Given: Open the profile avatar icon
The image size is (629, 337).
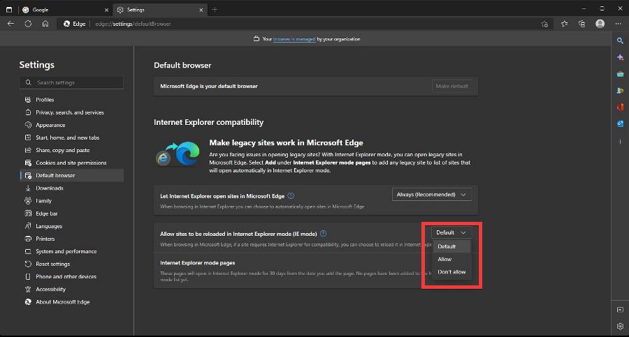Looking at the screenshot, I should [x=600, y=24].
